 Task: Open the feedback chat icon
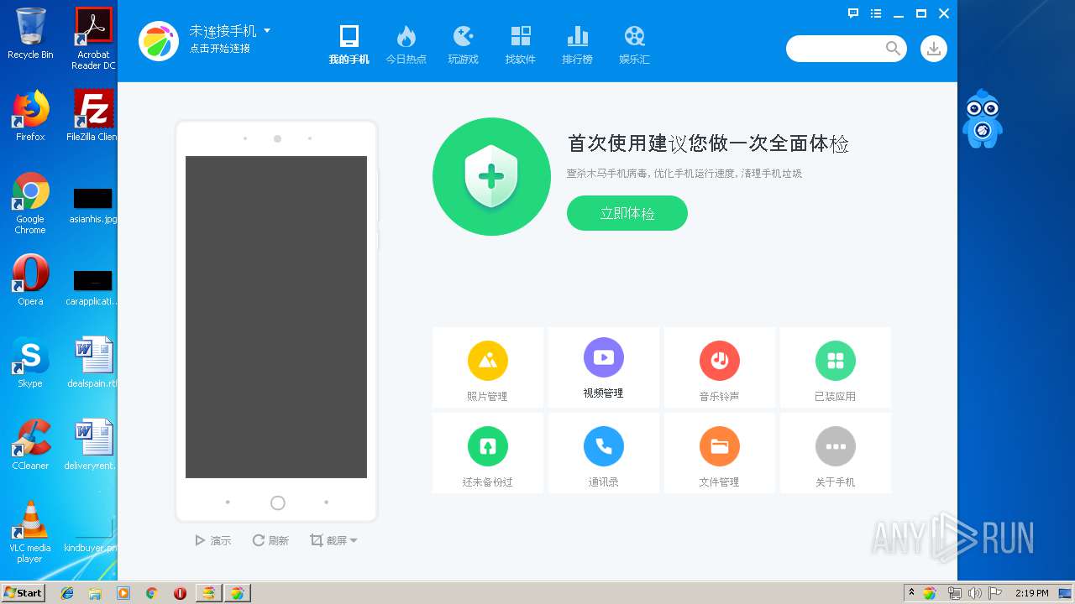coord(853,13)
